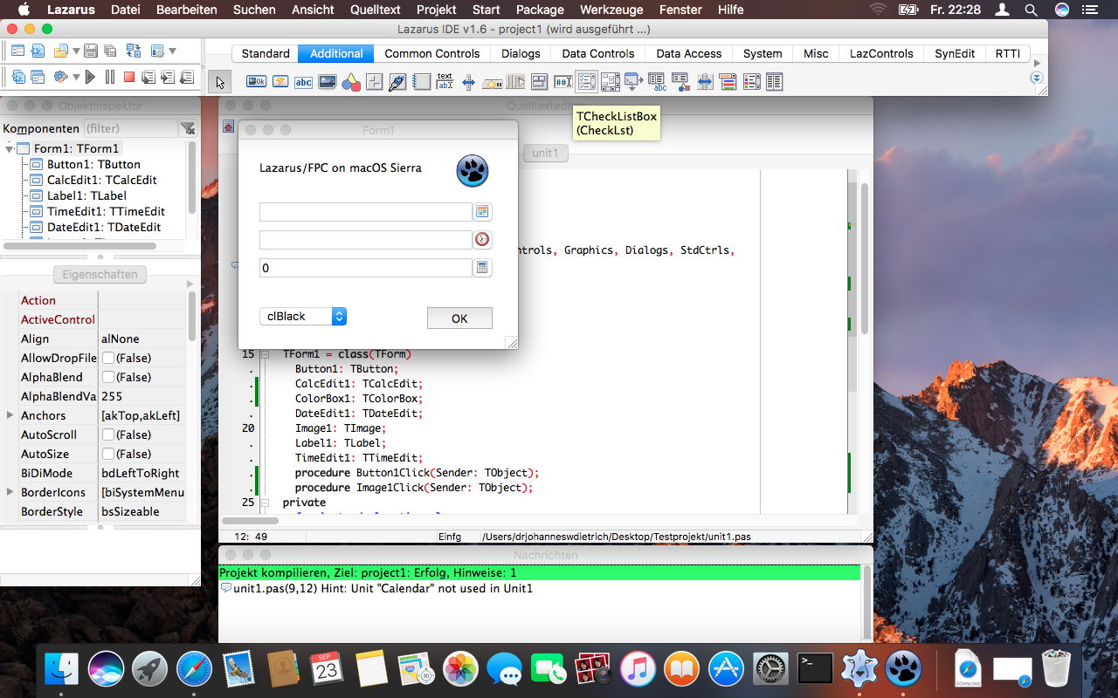The height and width of the screenshot is (698, 1118).
Task: Switch to the Standard palette tab
Action: click(x=266, y=53)
